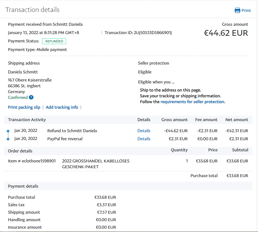
Task: Select item number eclothone1598901
Action: [x=39, y=161]
